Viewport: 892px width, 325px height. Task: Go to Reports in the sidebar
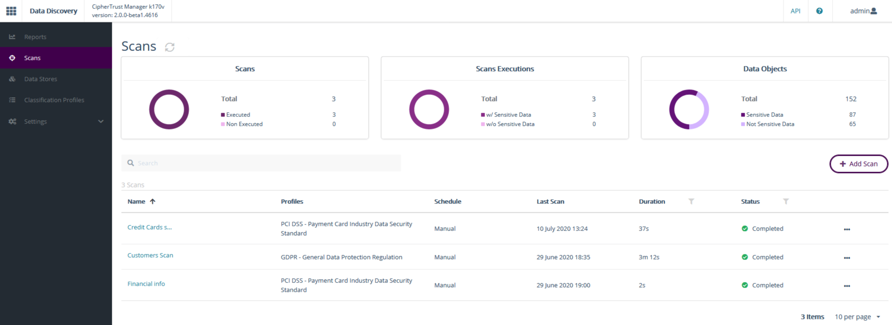click(35, 37)
